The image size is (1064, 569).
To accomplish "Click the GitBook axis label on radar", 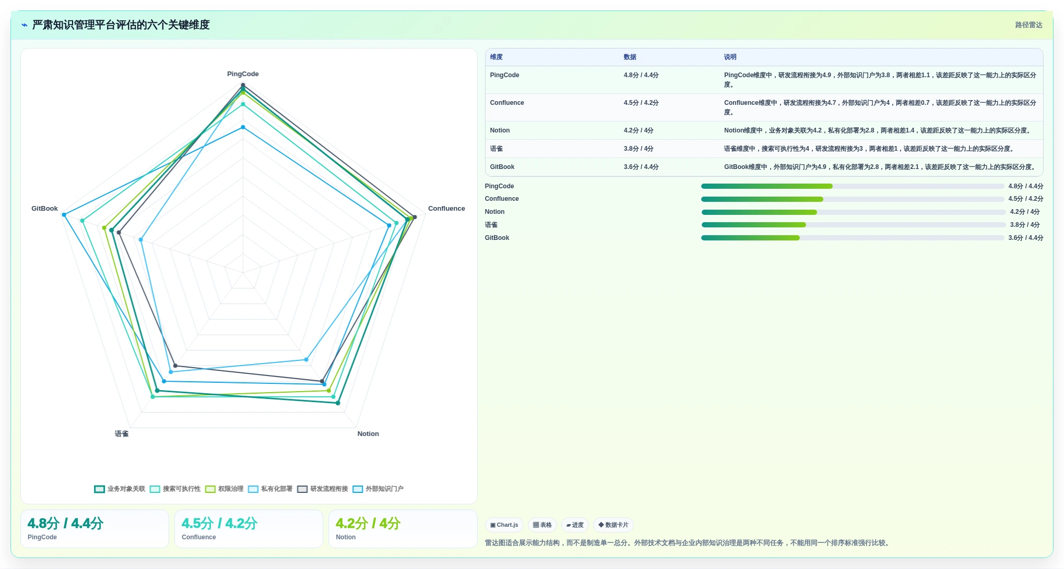I will pos(44,209).
